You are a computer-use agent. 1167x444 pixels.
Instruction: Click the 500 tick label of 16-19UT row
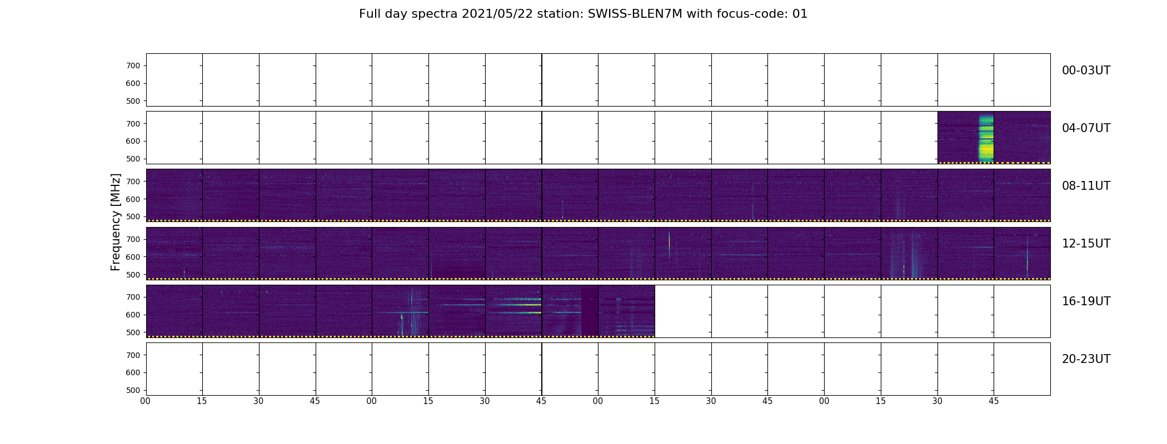click(133, 332)
